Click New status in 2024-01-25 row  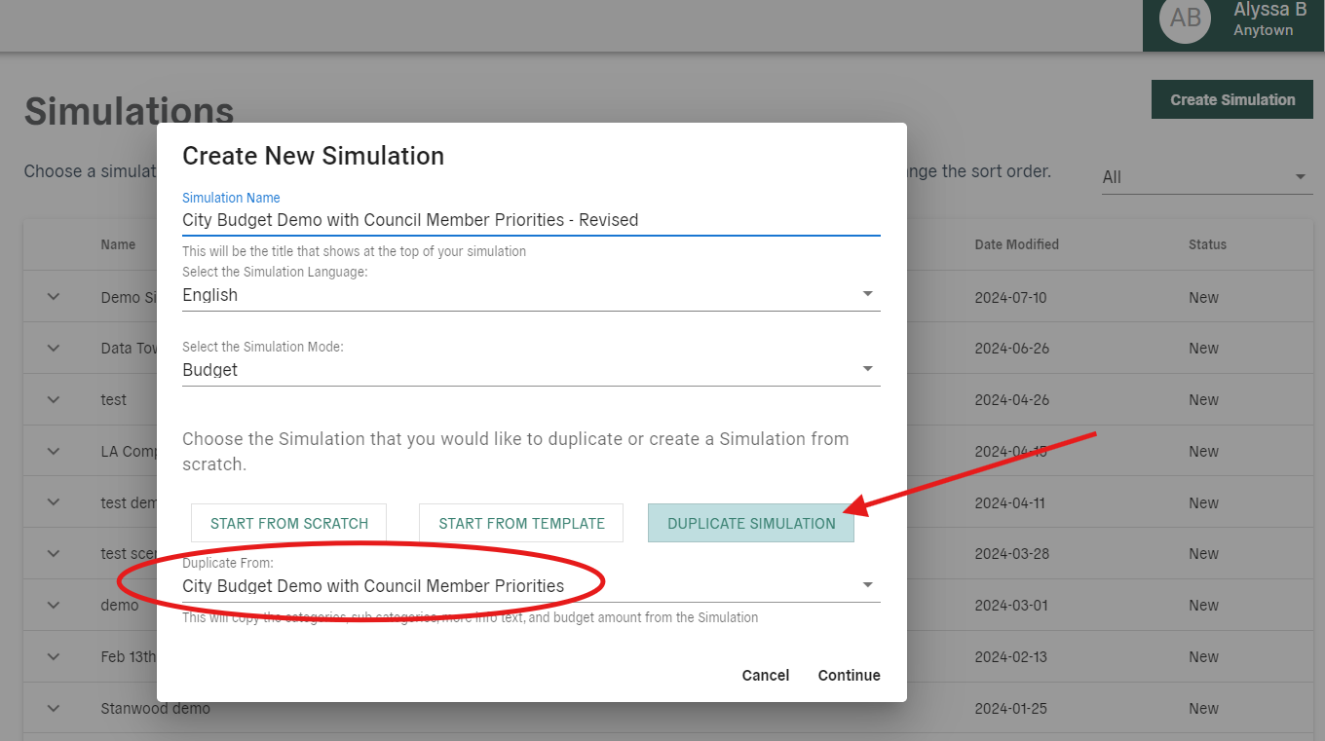pyautogui.click(x=1203, y=708)
